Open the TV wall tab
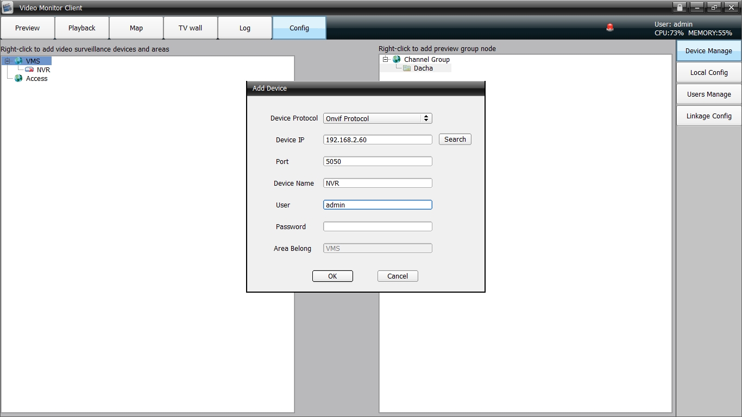This screenshot has width=742, height=417. coord(191,28)
